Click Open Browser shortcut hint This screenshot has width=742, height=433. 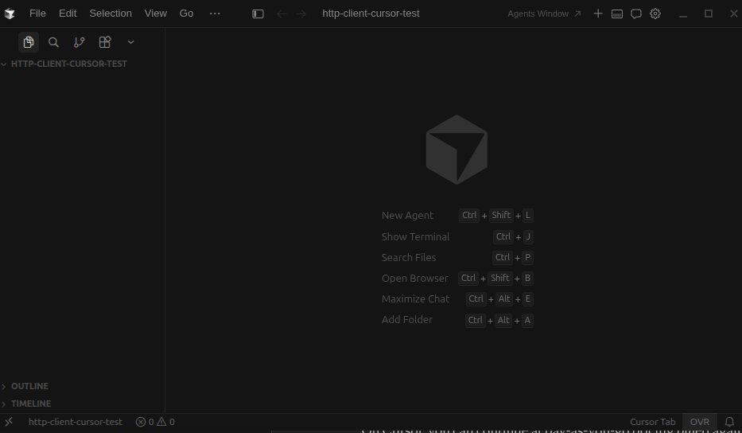457,278
